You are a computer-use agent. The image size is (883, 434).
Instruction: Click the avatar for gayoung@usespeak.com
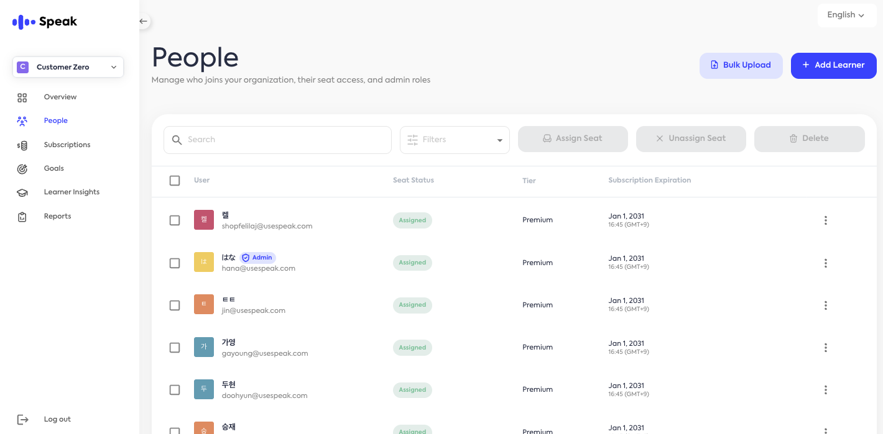(x=203, y=347)
